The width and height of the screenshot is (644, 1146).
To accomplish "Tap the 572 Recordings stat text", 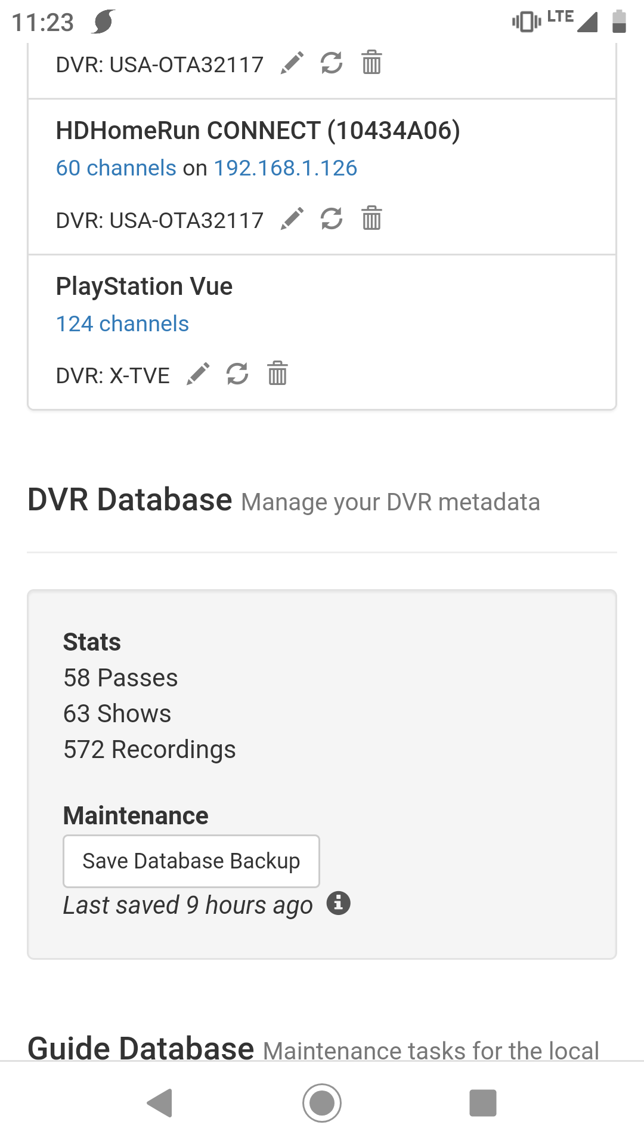I will point(150,750).
